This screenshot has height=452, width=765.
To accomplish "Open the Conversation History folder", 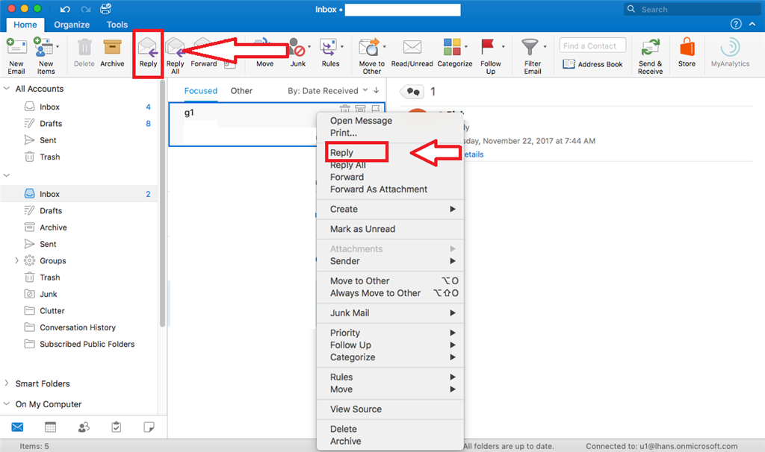I will pos(79,327).
